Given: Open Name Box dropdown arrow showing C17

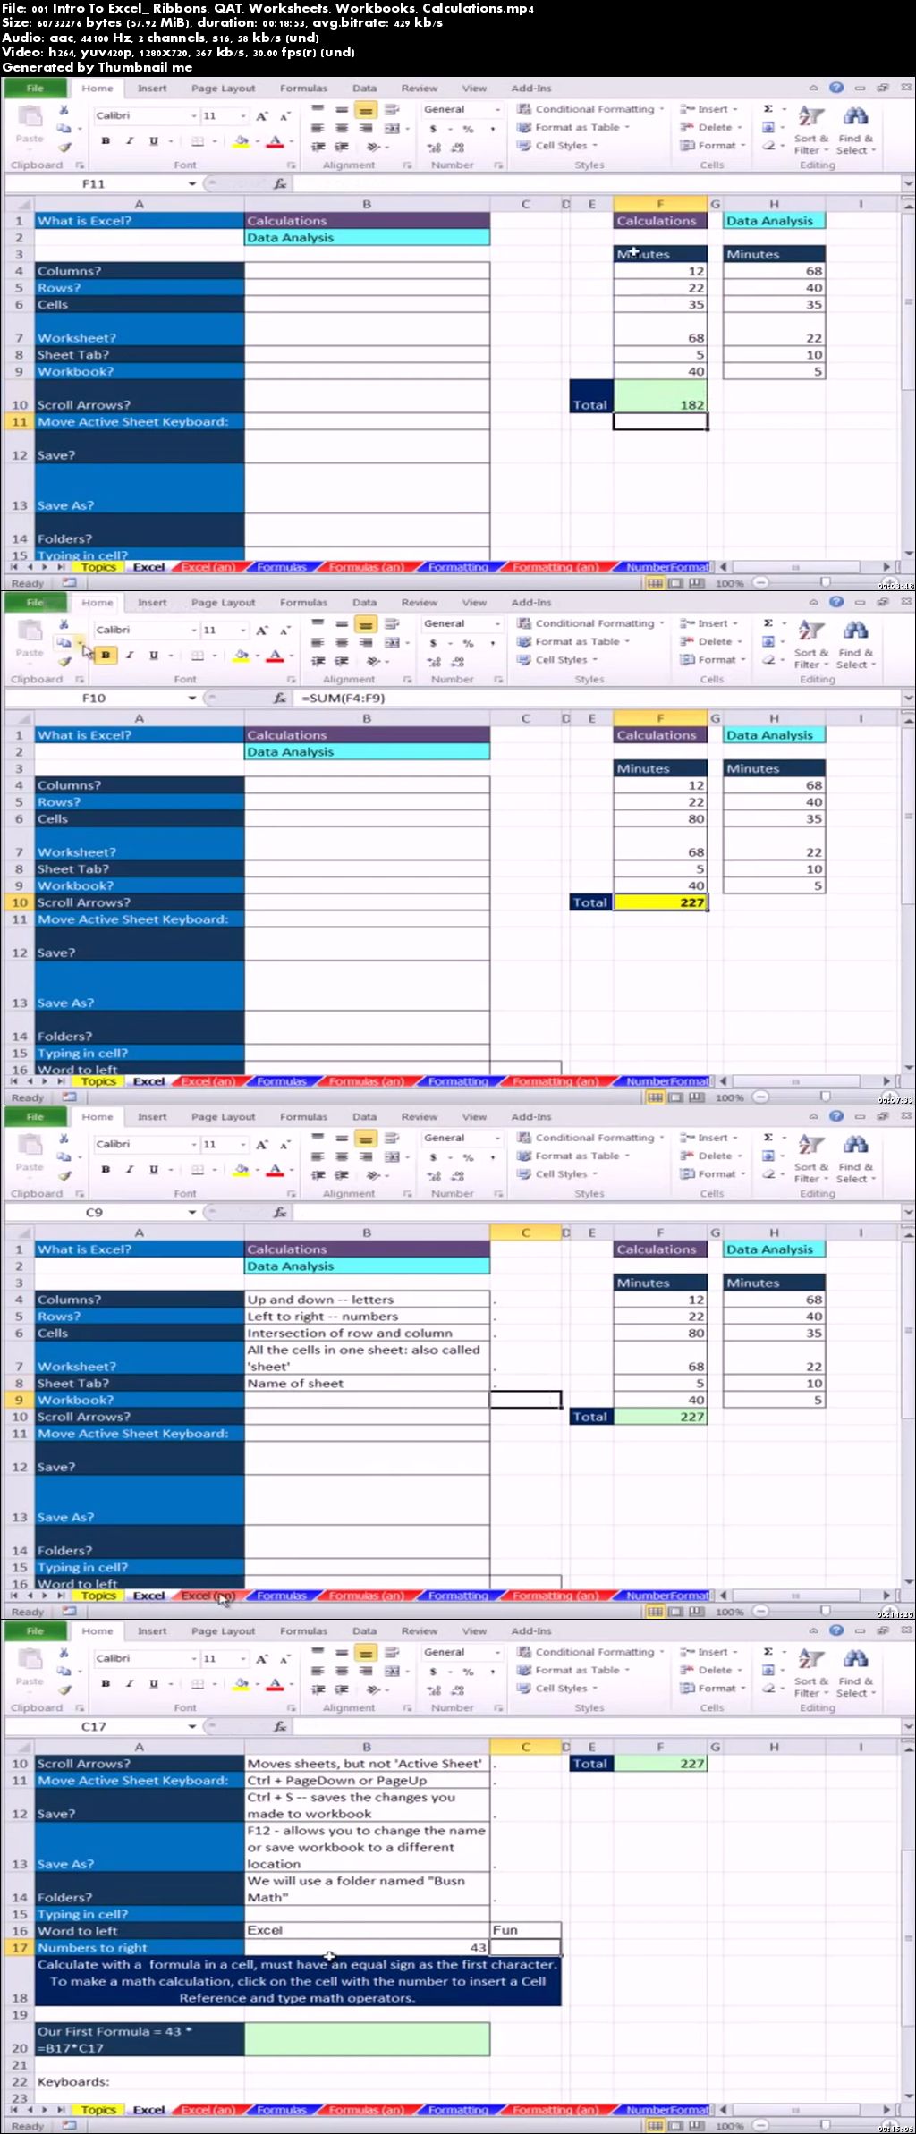Looking at the screenshot, I should pyautogui.click(x=191, y=1726).
